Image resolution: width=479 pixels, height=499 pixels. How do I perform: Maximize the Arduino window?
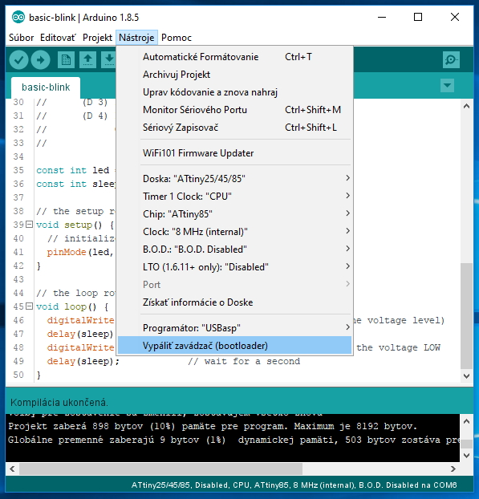click(x=418, y=17)
